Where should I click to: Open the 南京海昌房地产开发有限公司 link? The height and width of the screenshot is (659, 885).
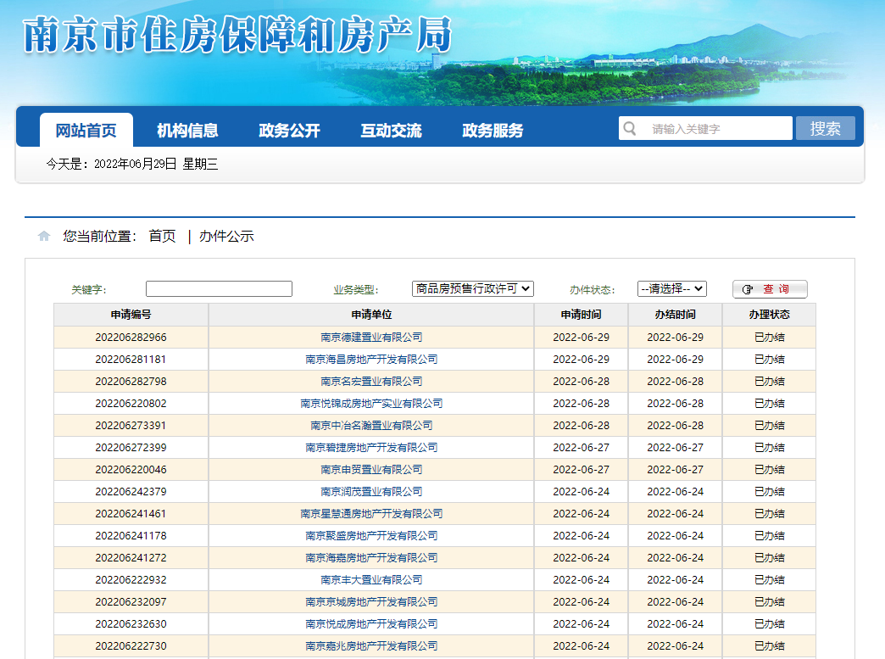click(371, 360)
